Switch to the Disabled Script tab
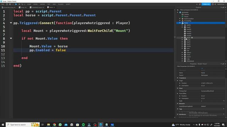The image size is (227, 127). [x=37, y=7]
